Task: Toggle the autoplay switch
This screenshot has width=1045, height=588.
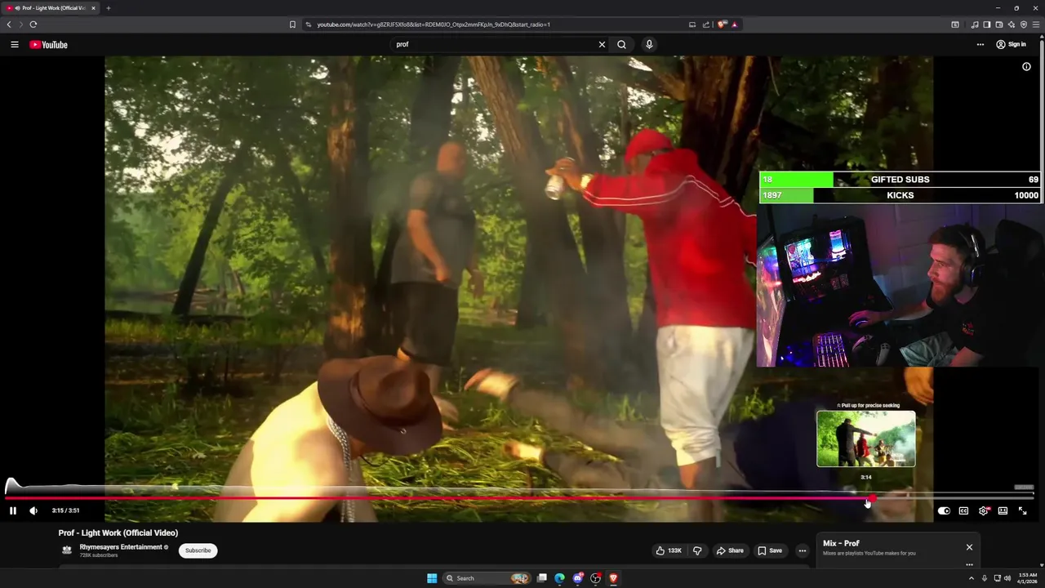Action: tap(944, 510)
